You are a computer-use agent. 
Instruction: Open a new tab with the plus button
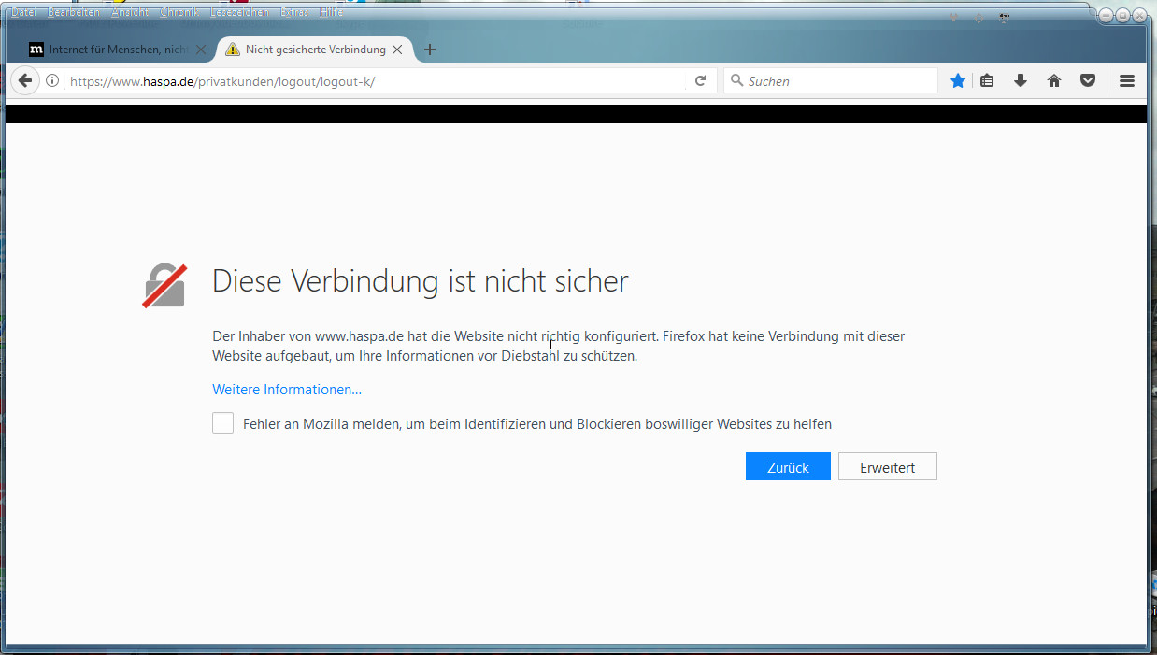(x=430, y=50)
